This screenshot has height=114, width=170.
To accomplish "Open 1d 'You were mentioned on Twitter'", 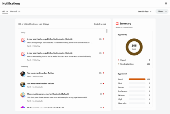I will [x=62, y=85].
